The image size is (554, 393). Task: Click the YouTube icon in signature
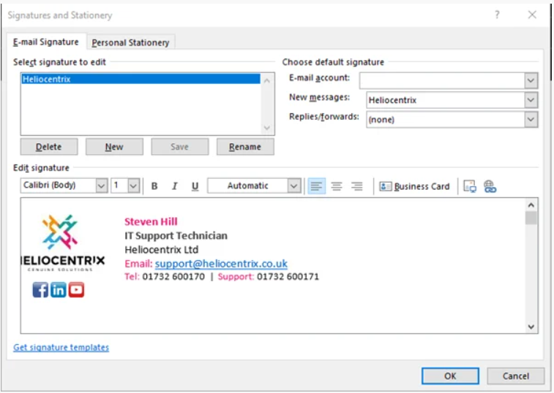[76, 290]
